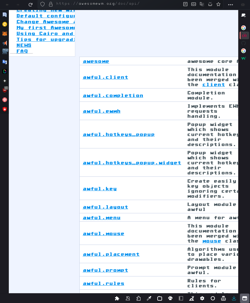Open the NEWS link in sidebar
The height and width of the screenshot is (303, 250).
24,45
